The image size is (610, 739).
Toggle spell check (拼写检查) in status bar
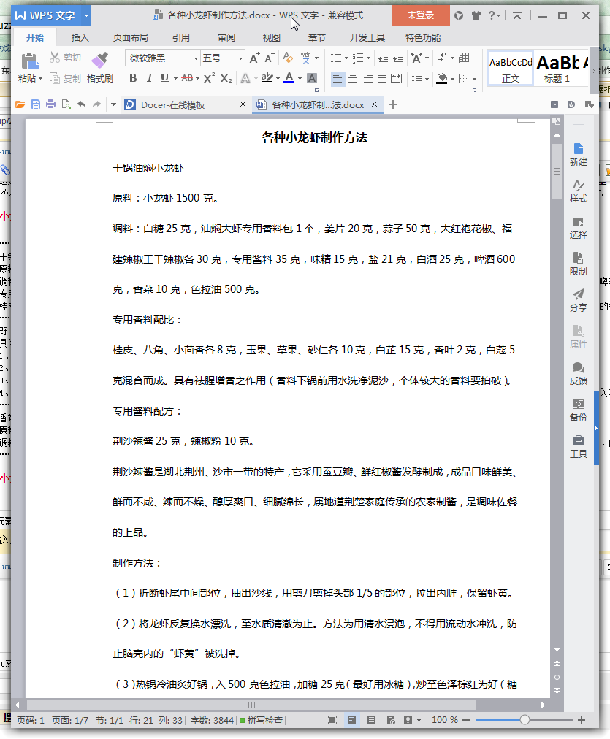pos(261,720)
